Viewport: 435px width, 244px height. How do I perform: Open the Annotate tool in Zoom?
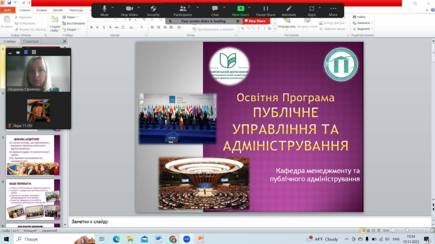288,10
